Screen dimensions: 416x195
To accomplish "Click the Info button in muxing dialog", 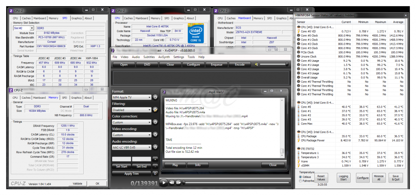I will tap(197, 165).
